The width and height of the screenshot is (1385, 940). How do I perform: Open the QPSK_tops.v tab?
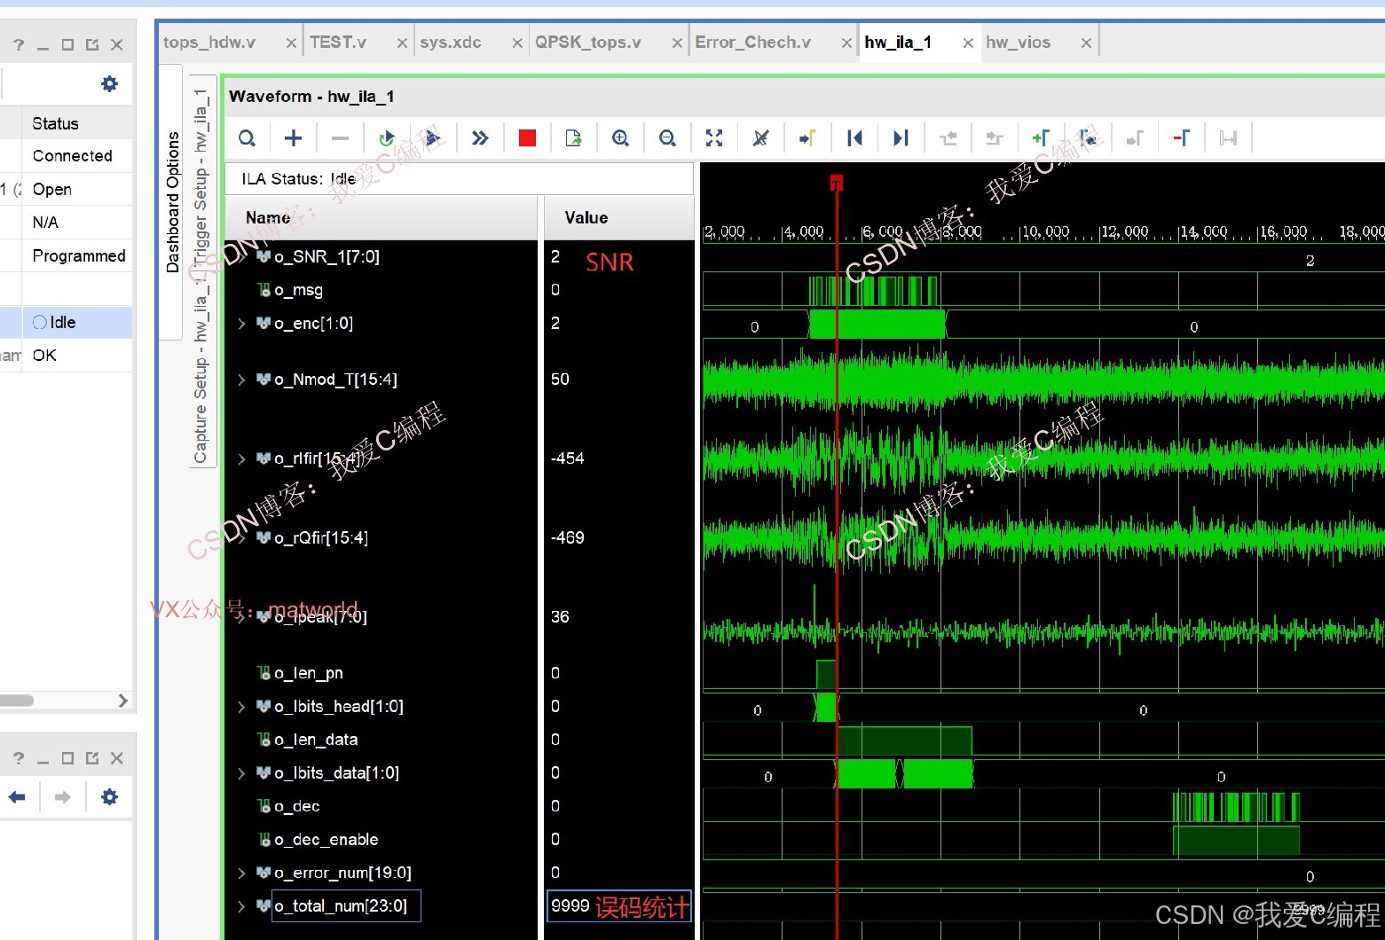pyautogui.click(x=588, y=43)
